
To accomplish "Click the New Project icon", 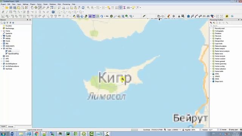I will (3, 8).
